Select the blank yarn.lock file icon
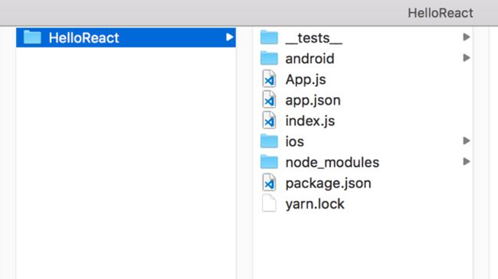498x279 pixels. click(269, 203)
